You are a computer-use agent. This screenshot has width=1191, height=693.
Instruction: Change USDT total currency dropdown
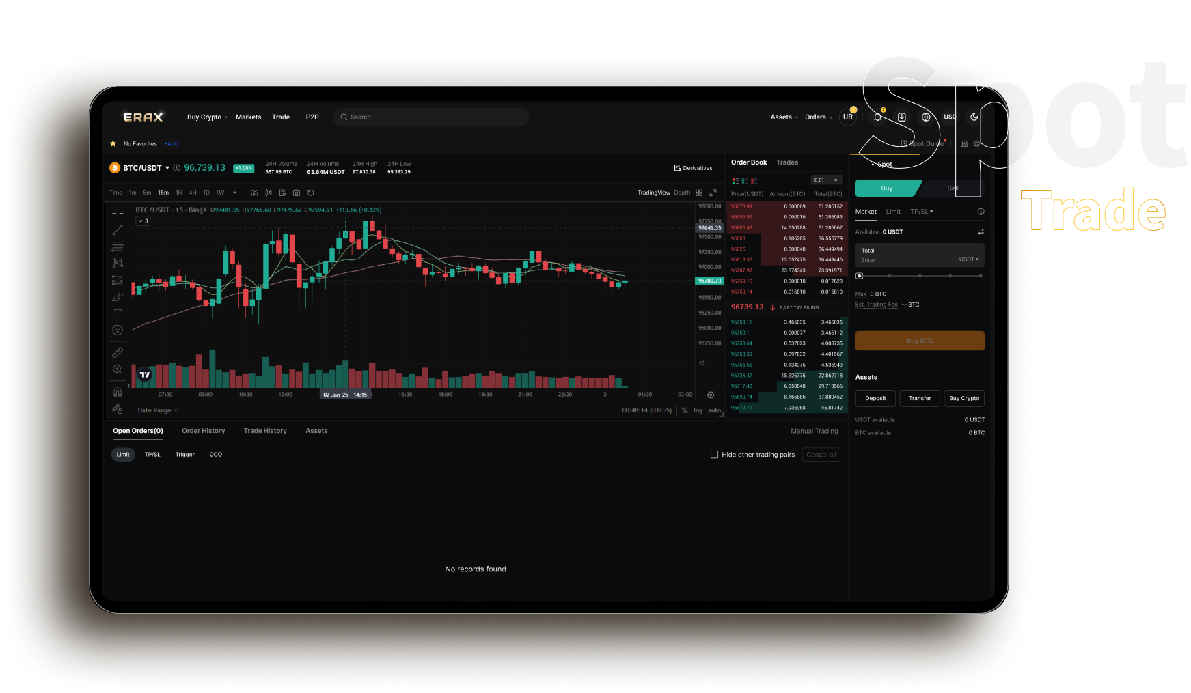tap(968, 259)
